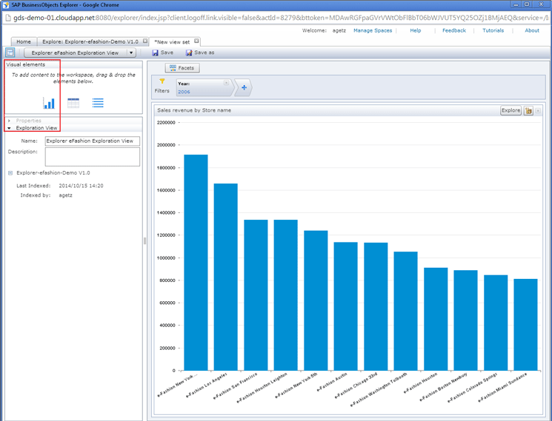
Task: Toggle the left panel layout icon
Action: point(10,53)
